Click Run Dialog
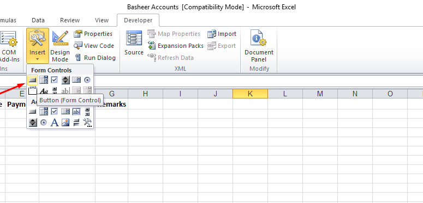Screen dimensions: 423x203 point(94,58)
